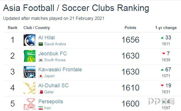This screenshot has height=111, width=181.
Task: Click the Japan flag icon
Action: point(41,76)
